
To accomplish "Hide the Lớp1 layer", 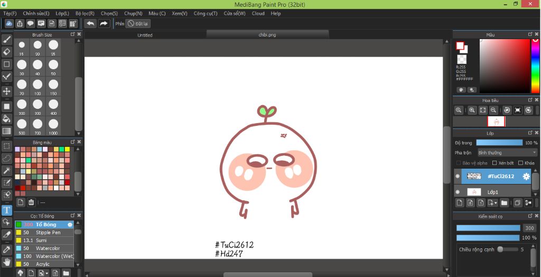I will [458, 192].
